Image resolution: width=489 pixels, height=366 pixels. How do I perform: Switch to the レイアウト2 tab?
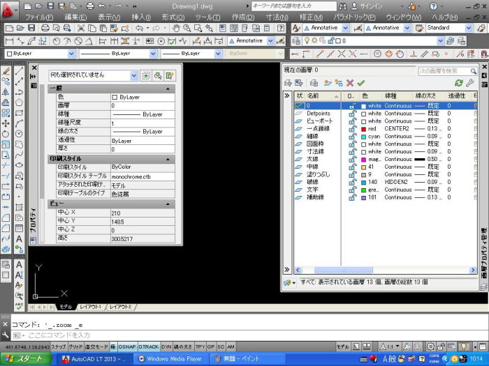coord(120,307)
